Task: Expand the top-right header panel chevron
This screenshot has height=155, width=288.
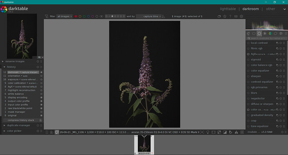Action: (284, 9)
